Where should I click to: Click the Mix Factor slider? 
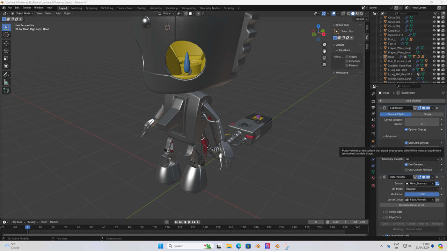(x=422, y=194)
